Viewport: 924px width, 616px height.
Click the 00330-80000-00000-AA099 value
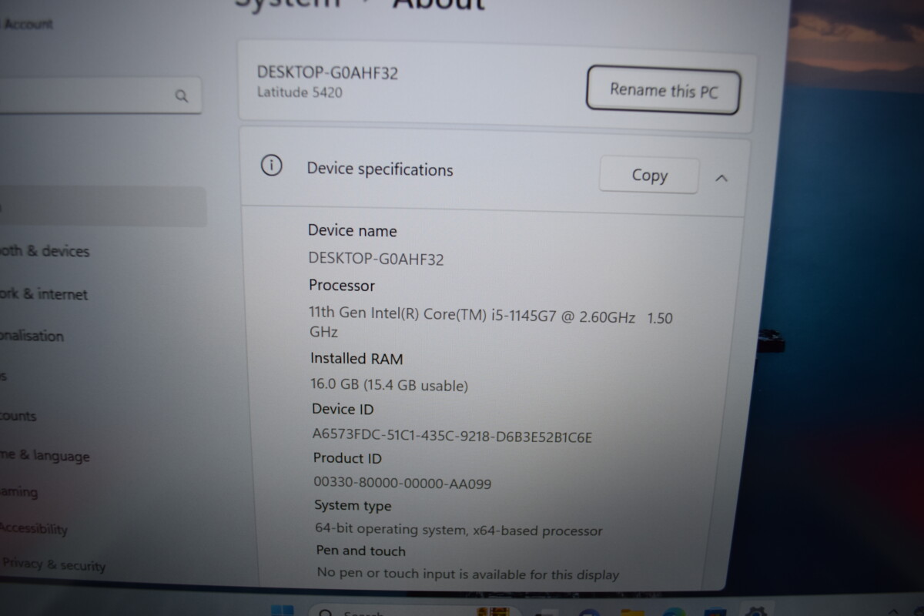tap(402, 484)
